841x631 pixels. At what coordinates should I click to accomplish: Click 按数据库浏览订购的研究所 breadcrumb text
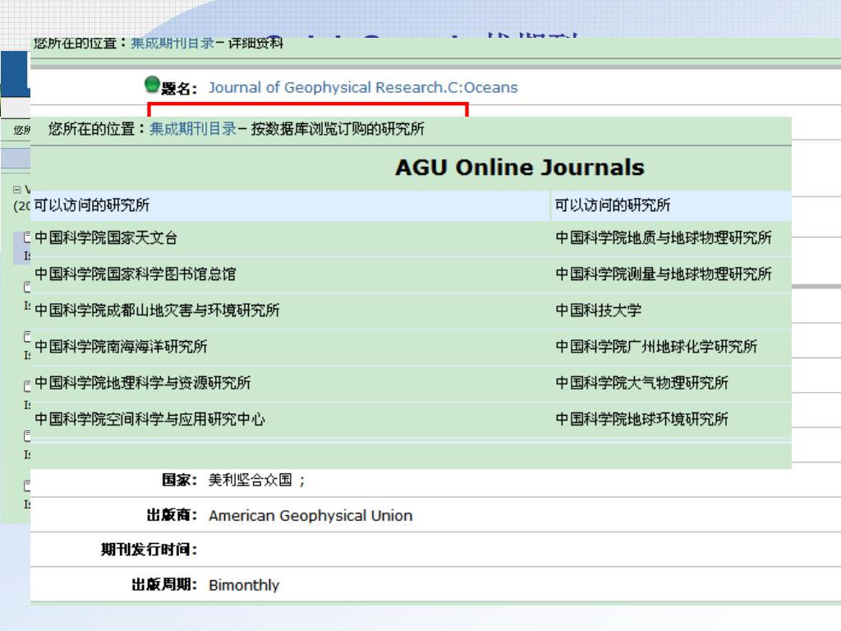click(x=338, y=129)
